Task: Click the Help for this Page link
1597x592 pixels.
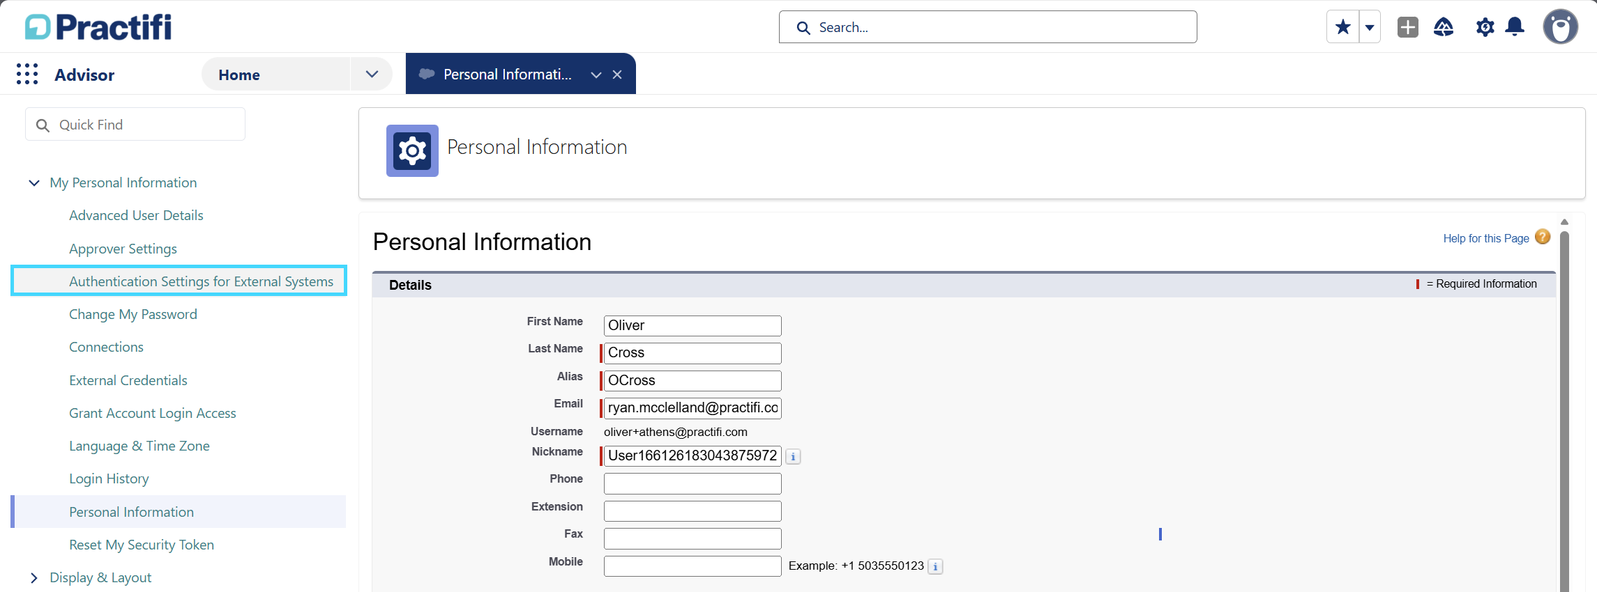Action: [x=1485, y=239]
